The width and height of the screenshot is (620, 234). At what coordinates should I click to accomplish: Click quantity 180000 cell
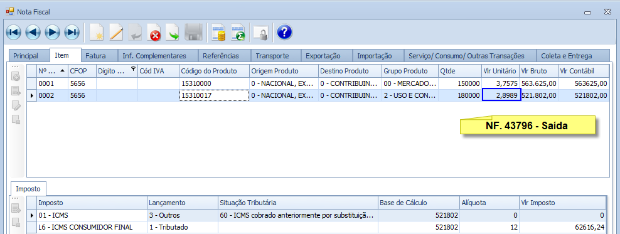(x=460, y=95)
